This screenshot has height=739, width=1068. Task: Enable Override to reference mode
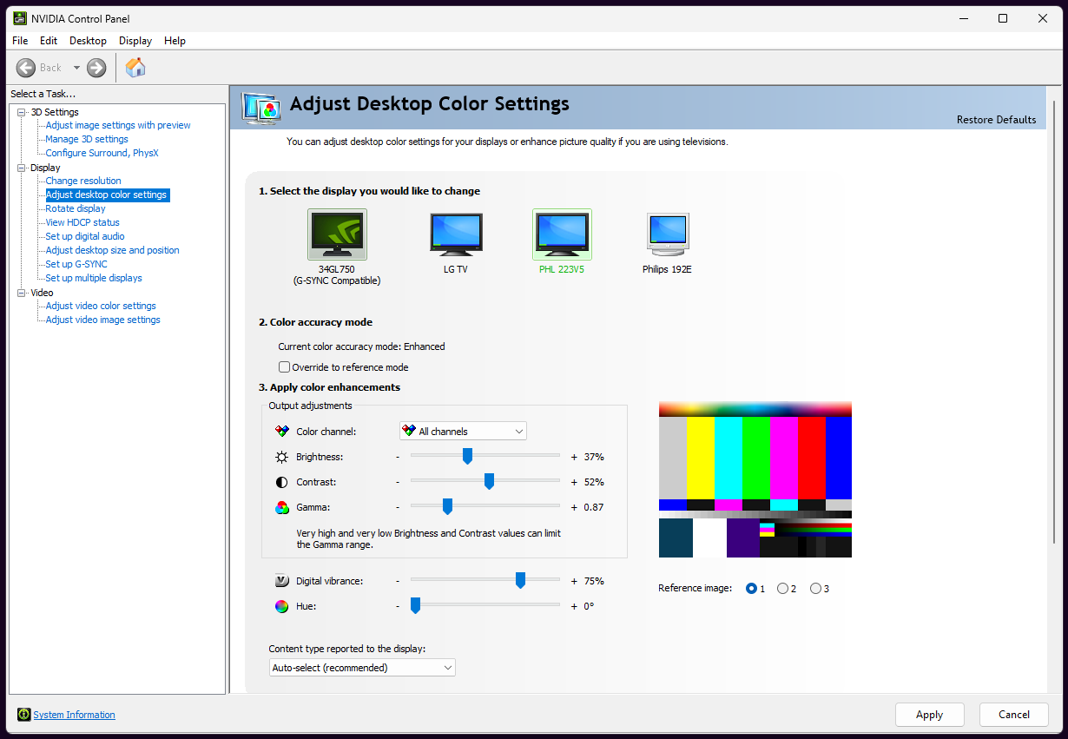[x=284, y=366]
